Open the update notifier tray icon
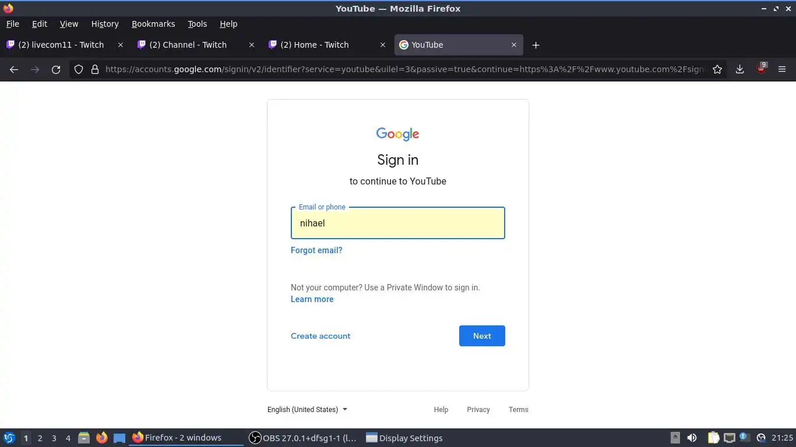 coord(744,437)
